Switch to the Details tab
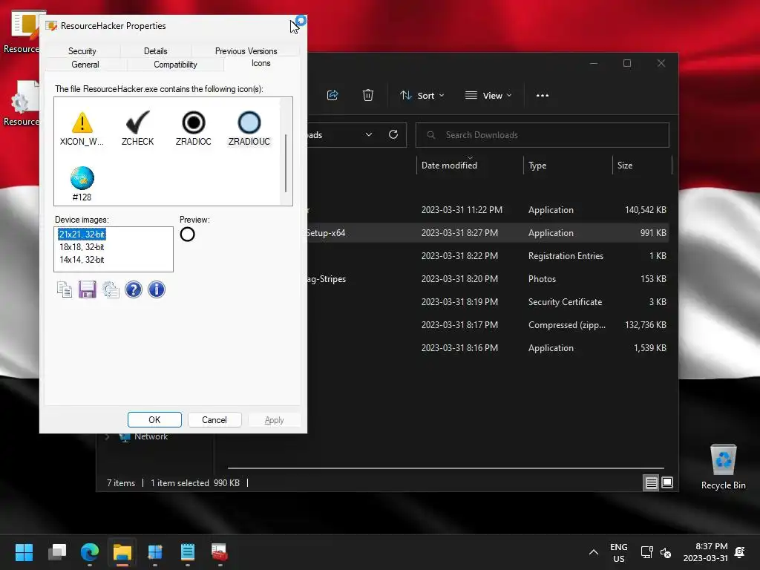The width and height of the screenshot is (760, 570). (156, 51)
